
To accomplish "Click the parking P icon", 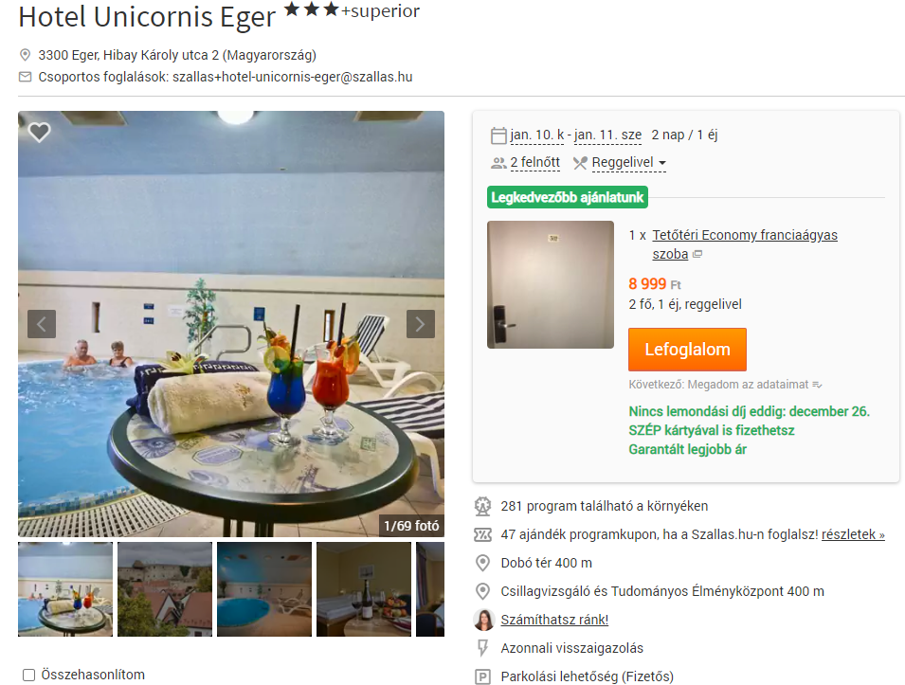I will click(482, 676).
